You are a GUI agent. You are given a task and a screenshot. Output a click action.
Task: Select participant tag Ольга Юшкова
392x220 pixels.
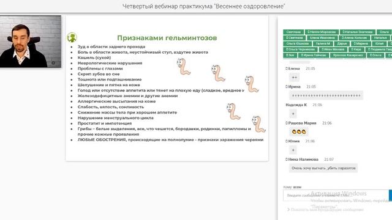click(x=298, y=43)
